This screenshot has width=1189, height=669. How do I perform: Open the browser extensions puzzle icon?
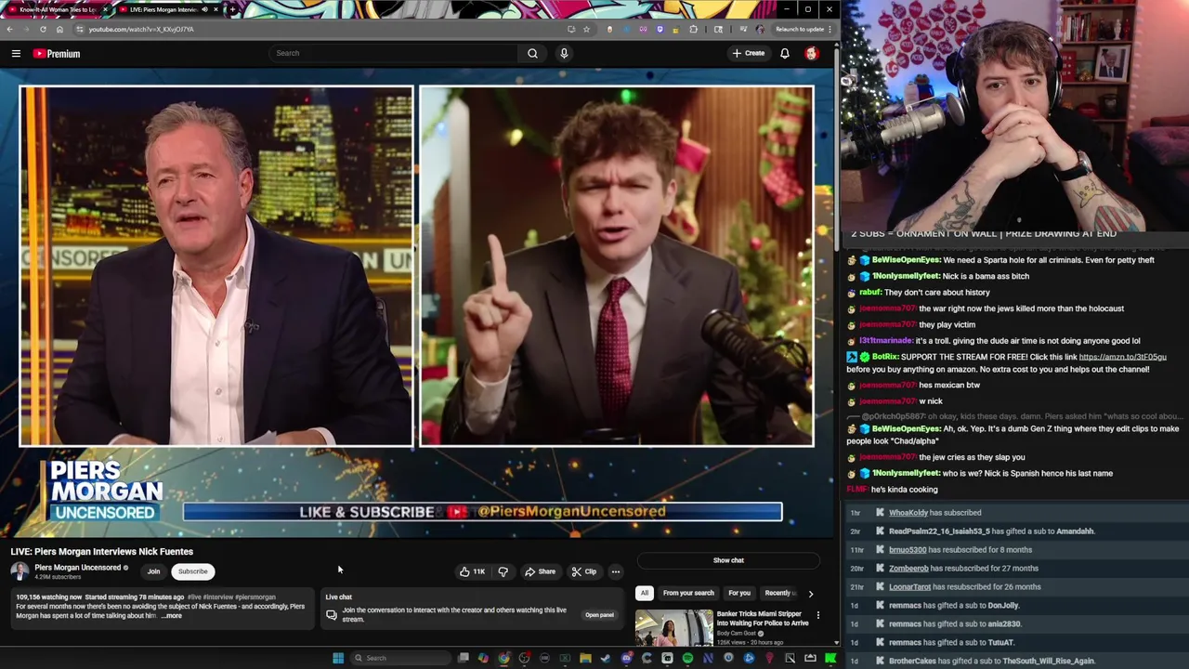[x=693, y=29]
